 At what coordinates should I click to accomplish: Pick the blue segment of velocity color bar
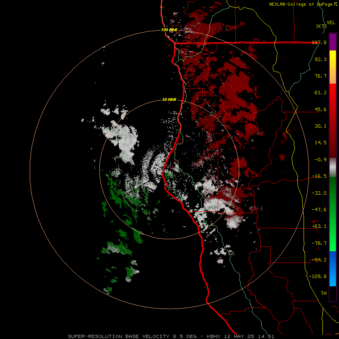[x=333, y=269]
